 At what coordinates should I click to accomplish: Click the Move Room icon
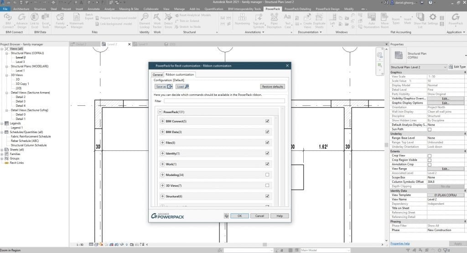click(x=384, y=20)
